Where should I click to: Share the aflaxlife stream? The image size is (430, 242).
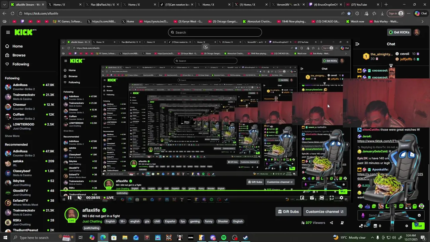332,223
